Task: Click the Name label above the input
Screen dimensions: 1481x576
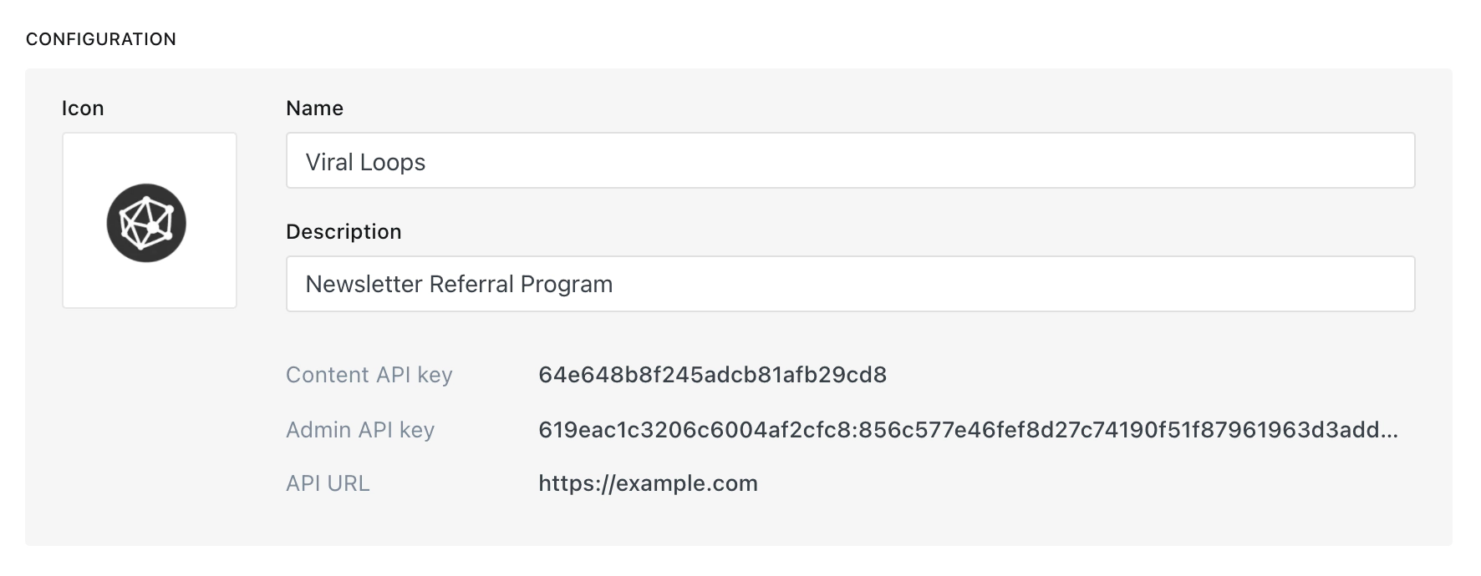Action: point(313,108)
